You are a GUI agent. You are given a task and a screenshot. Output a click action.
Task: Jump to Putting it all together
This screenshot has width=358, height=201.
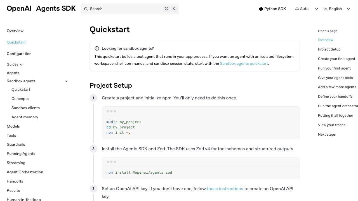[336, 116]
